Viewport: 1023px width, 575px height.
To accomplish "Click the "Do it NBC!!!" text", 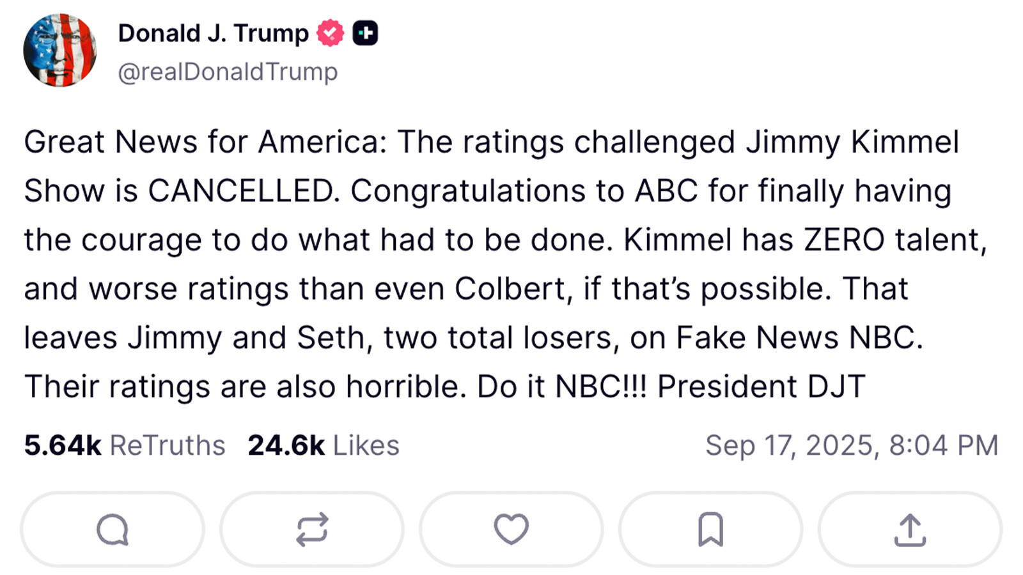I will click(x=562, y=387).
